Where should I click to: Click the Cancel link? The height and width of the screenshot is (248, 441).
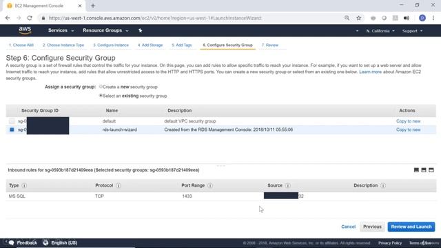[x=348, y=227]
